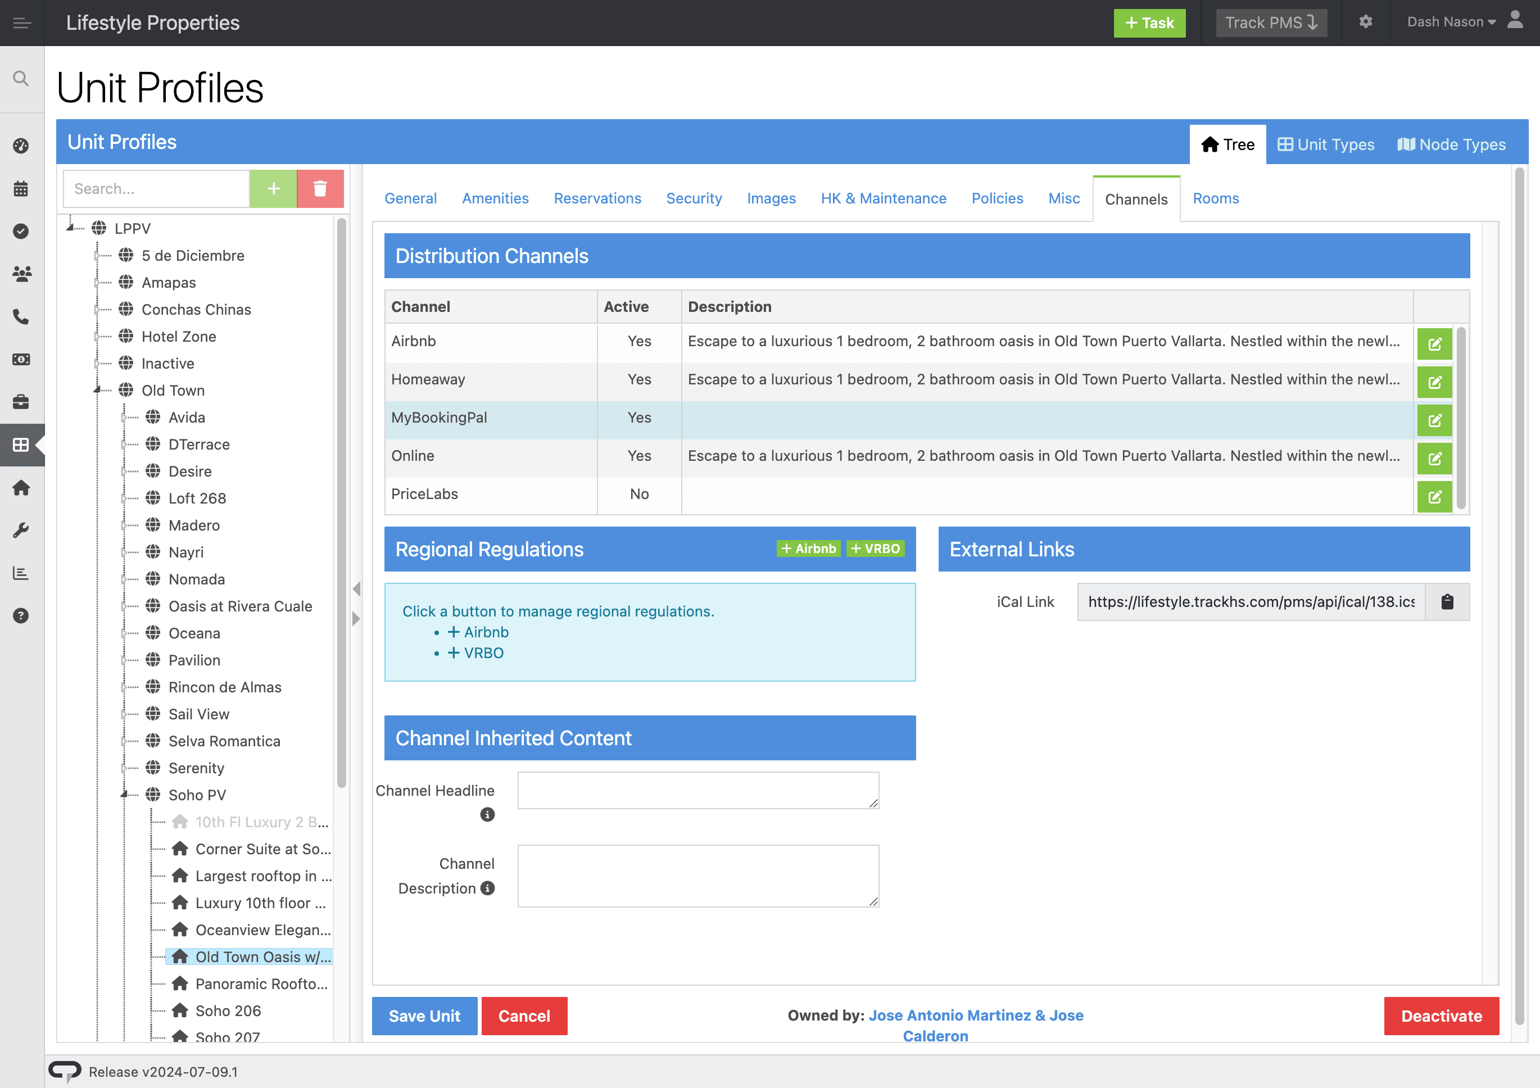This screenshot has height=1088, width=1540.
Task: Click the Channel Description text box
Action: tap(698, 876)
